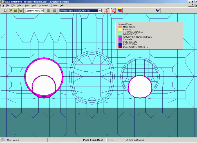Screen dimensions: 197x143
Task: Open the Help menu
Action: (62, 6)
